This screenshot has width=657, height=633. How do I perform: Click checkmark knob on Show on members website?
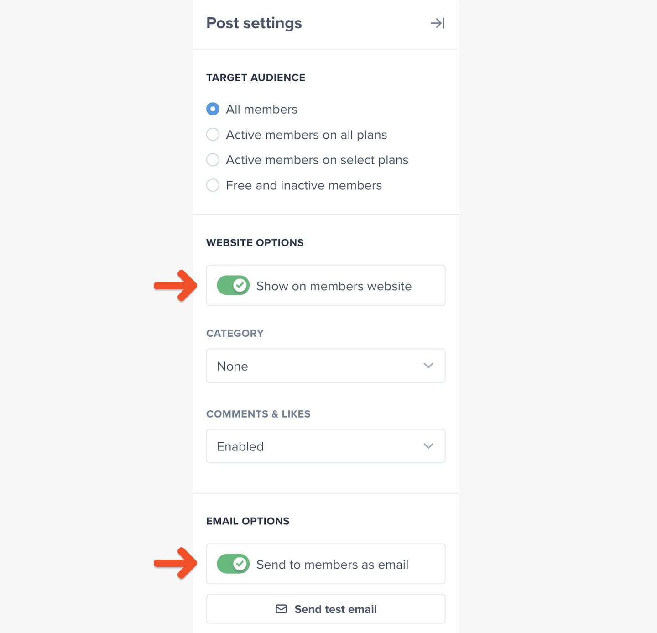click(240, 286)
